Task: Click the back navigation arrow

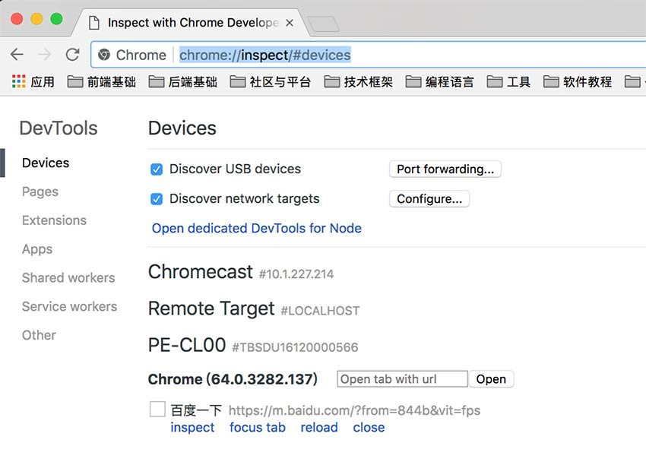Action: (x=17, y=54)
